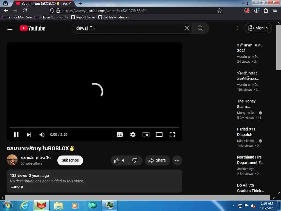Open Get New Releases bookmark

(113, 17)
